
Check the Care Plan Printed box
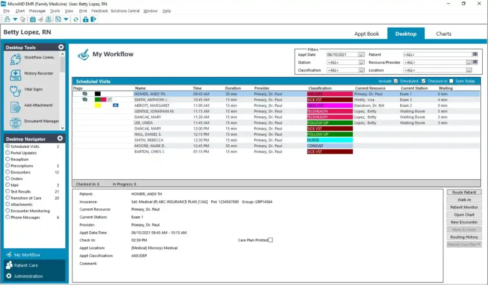tap(270, 240)
